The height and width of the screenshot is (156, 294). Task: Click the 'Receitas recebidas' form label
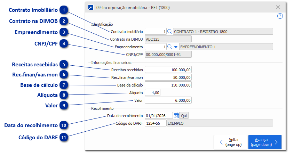coord(127,70)
